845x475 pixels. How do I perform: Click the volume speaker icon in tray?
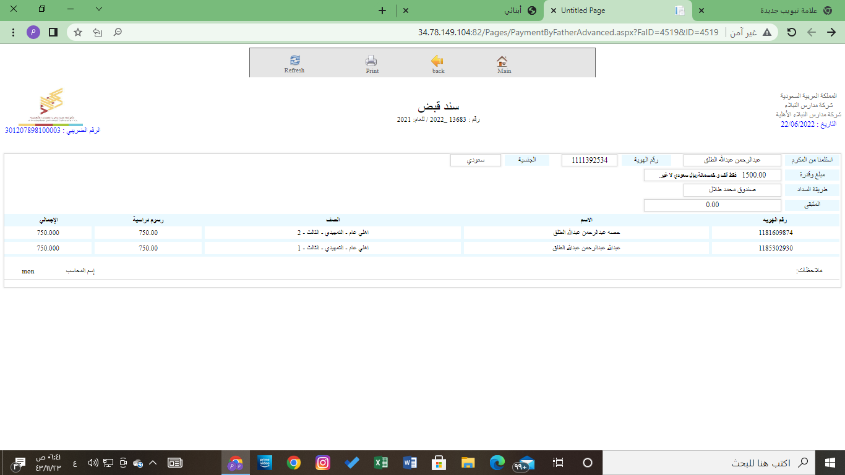click(93, 462)
